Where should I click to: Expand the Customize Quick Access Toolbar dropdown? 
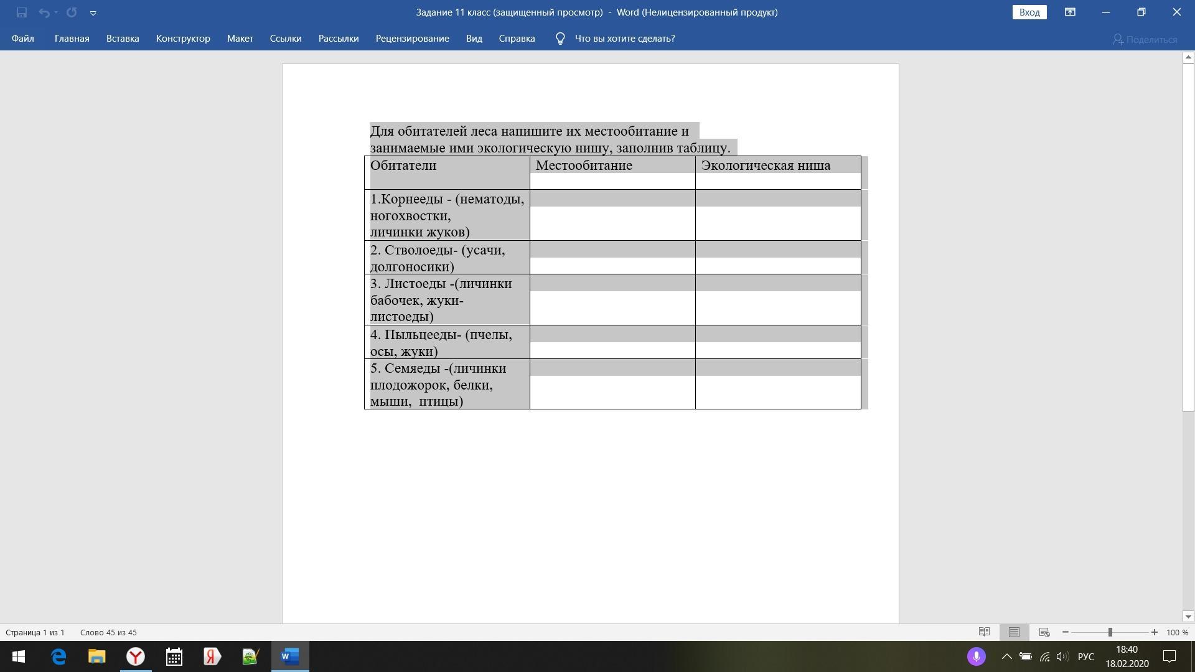pyautogui.click(x=93, y=12)
